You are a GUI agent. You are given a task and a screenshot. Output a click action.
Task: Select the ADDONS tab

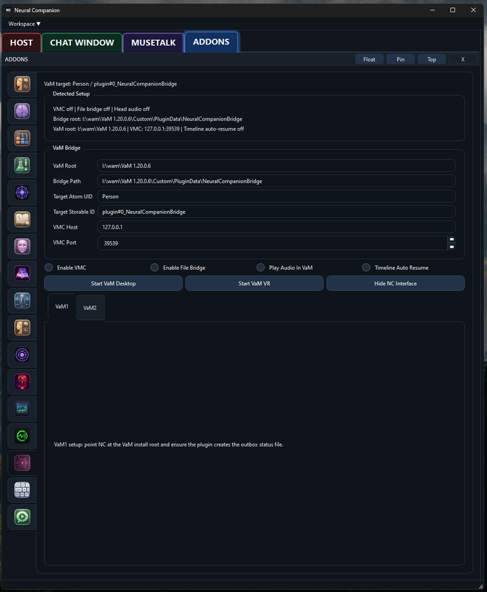tap(211, 42)
